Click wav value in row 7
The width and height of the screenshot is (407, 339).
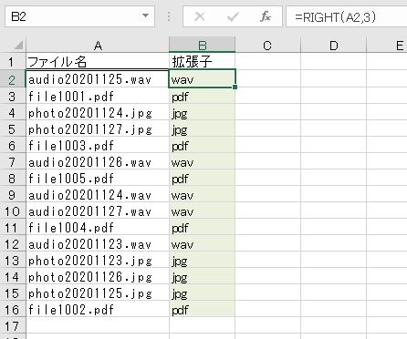[183, 163]
